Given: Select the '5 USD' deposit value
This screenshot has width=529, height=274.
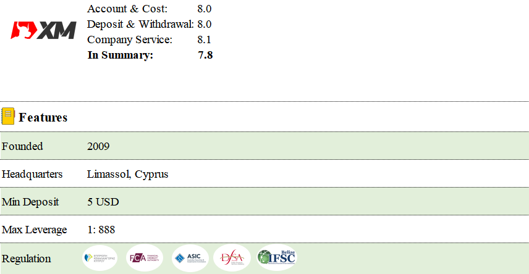Looking at the screenshot, I should [x=103, y=202].
